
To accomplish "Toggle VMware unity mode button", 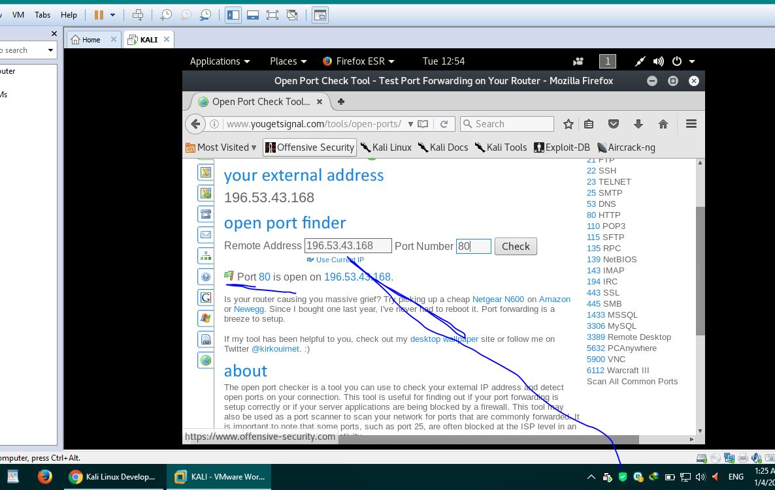I will 292,14.
